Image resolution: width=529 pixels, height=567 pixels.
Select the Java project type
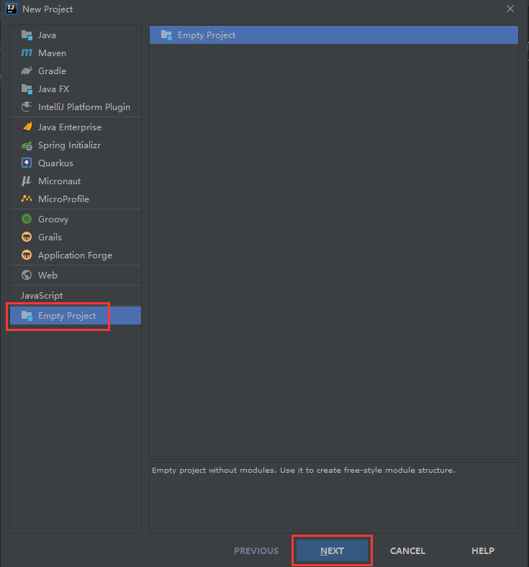pyautogui.click(x=76, y=35)
